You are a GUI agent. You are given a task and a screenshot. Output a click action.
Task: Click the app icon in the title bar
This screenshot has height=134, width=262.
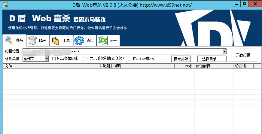point(5,4)
